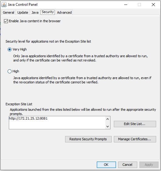Select the Very High security level

coord(10,50)
